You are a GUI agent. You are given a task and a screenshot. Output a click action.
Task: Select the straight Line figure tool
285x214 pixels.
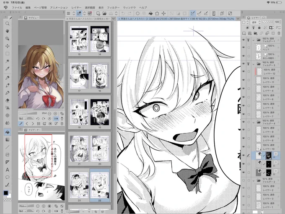[x=7, y=147]
